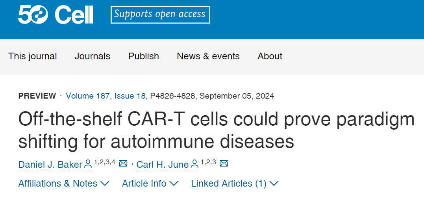The width and height of the screenshot is (424, 198).
Task: Expand the Article Info dropdown
Action: coord(150,183)
